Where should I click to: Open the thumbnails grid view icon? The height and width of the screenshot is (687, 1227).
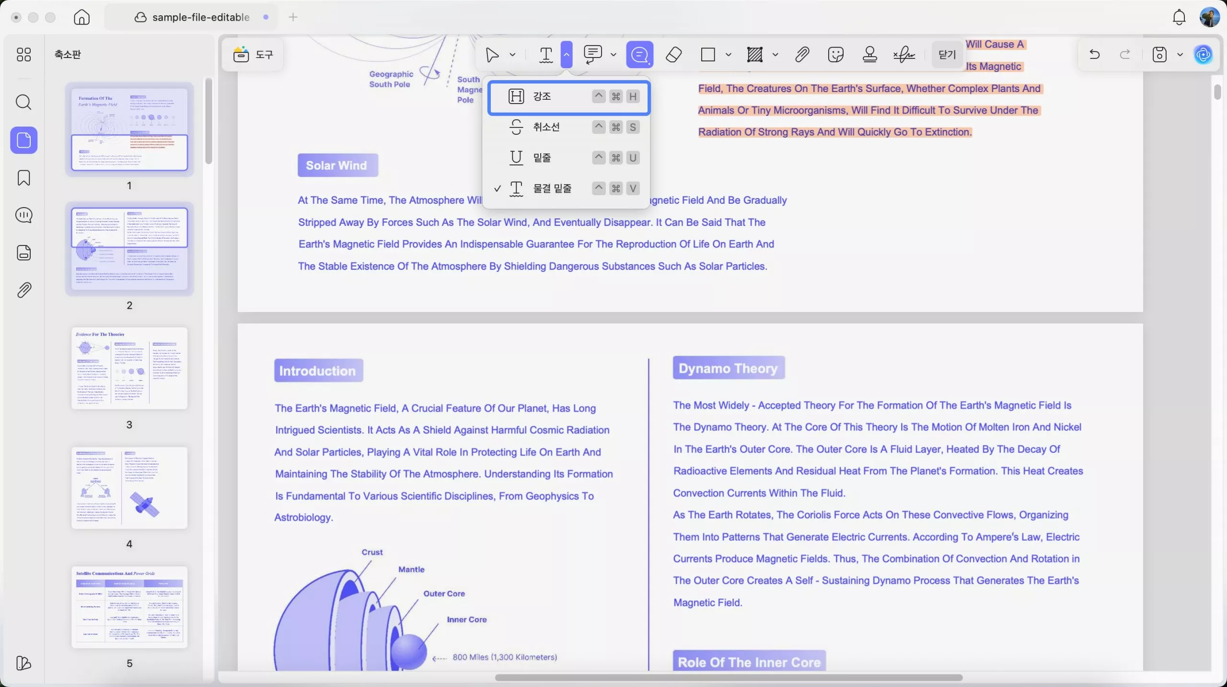pos(23,54)
